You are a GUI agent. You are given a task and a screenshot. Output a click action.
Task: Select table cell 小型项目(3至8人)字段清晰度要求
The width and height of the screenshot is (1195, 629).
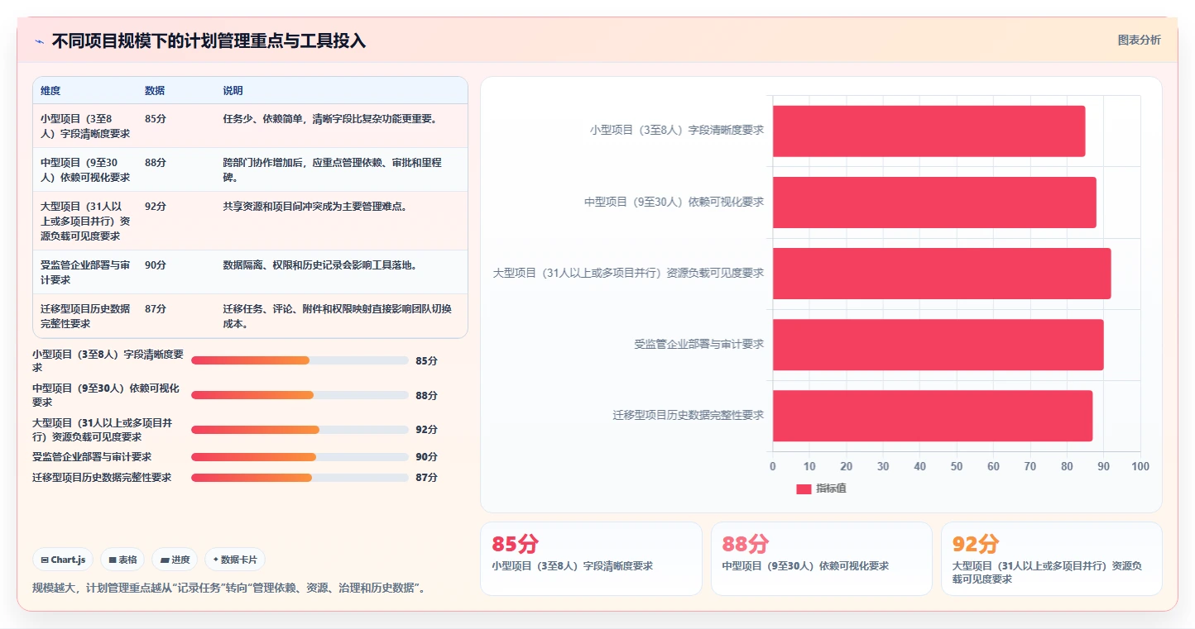[x=85, y=126]
